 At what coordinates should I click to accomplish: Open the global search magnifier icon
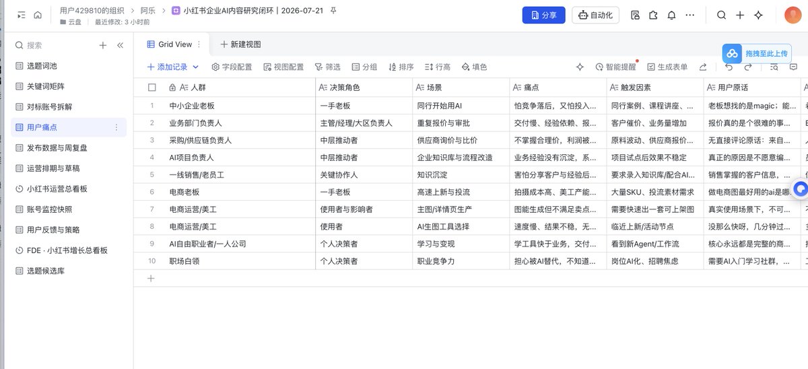[721, 15]
